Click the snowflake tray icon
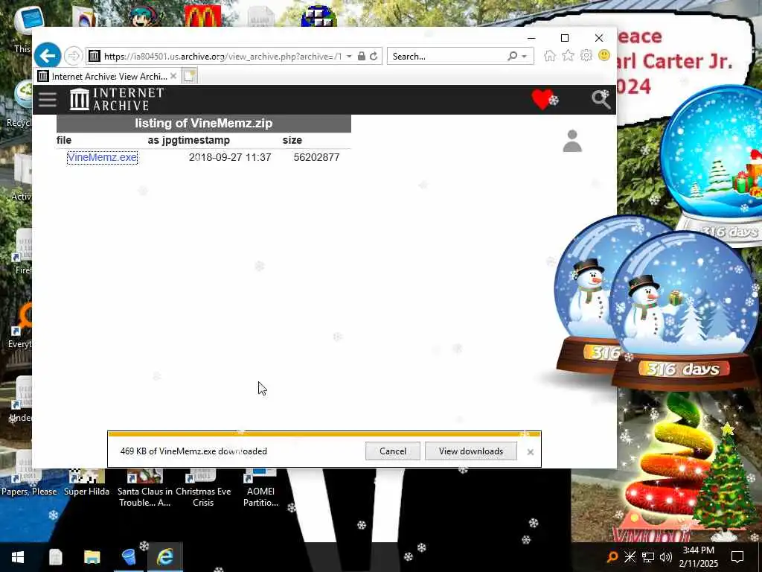Screen dimensions: 762x572 [x=630, y=557]
